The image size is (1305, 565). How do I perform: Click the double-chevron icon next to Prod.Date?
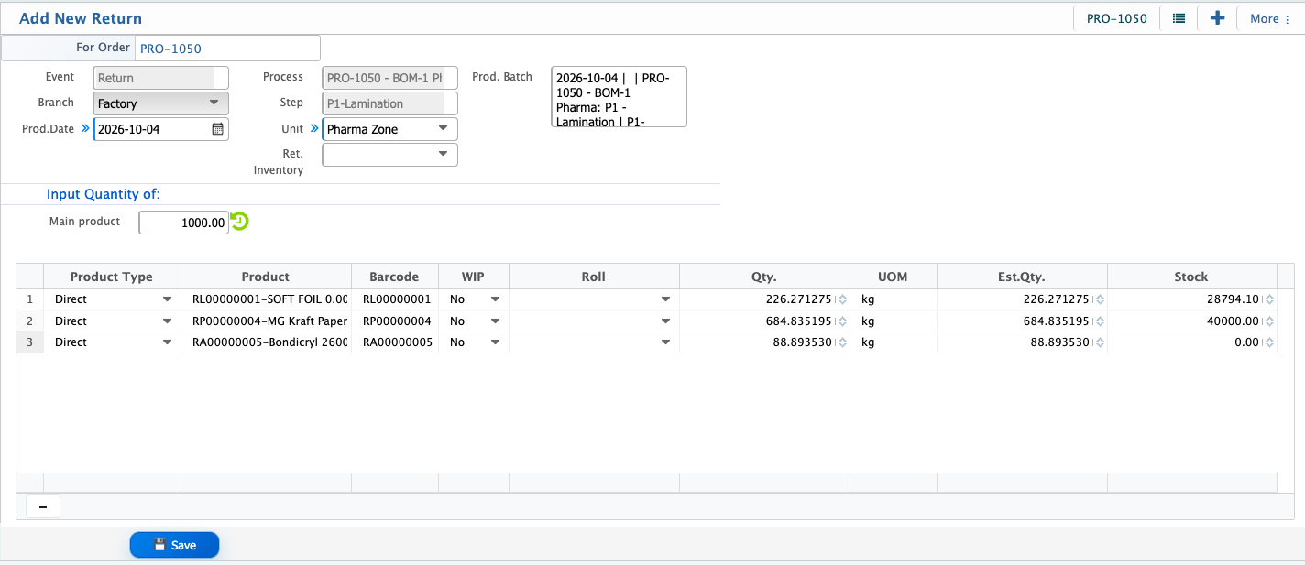[x=85, y=129]
